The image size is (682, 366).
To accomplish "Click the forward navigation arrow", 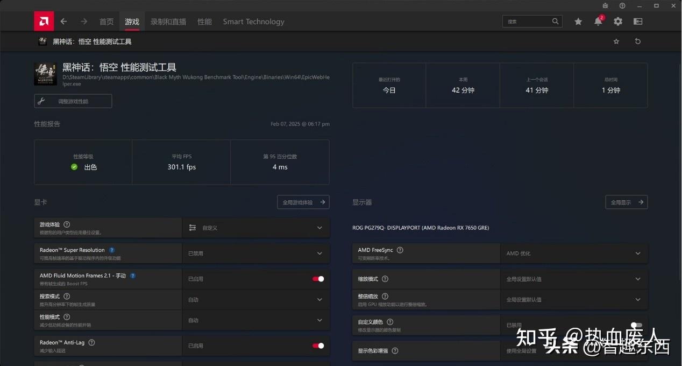I will point(83,22).
